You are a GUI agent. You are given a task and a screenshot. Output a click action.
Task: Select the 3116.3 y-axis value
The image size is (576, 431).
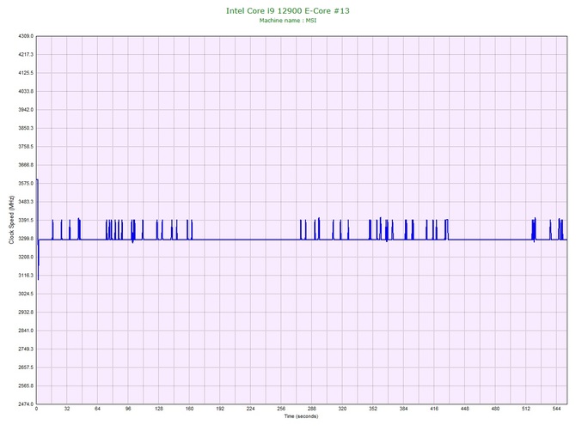26,275
